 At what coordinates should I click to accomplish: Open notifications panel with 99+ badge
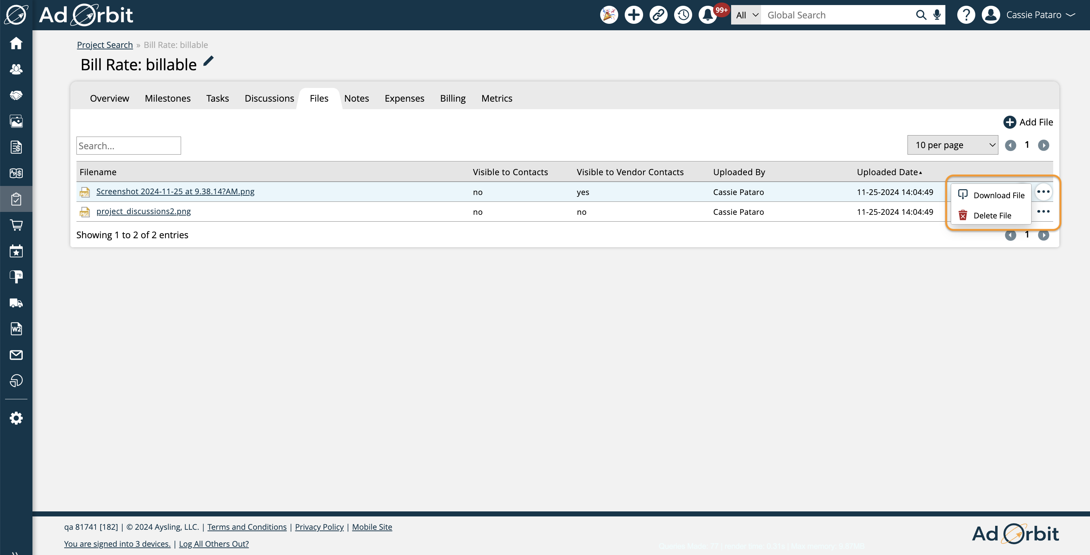coord(708,15)
